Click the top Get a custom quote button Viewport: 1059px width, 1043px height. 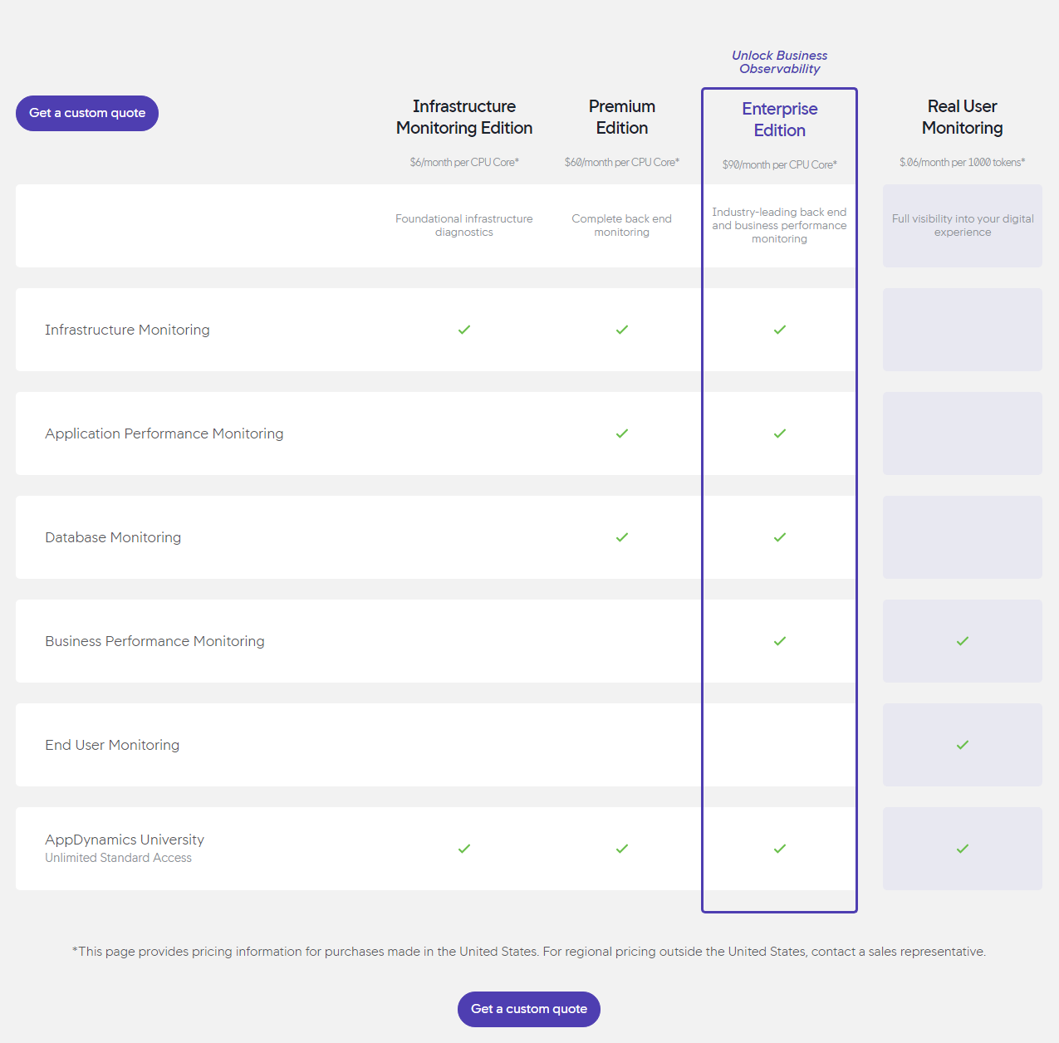tap(87, 113)
